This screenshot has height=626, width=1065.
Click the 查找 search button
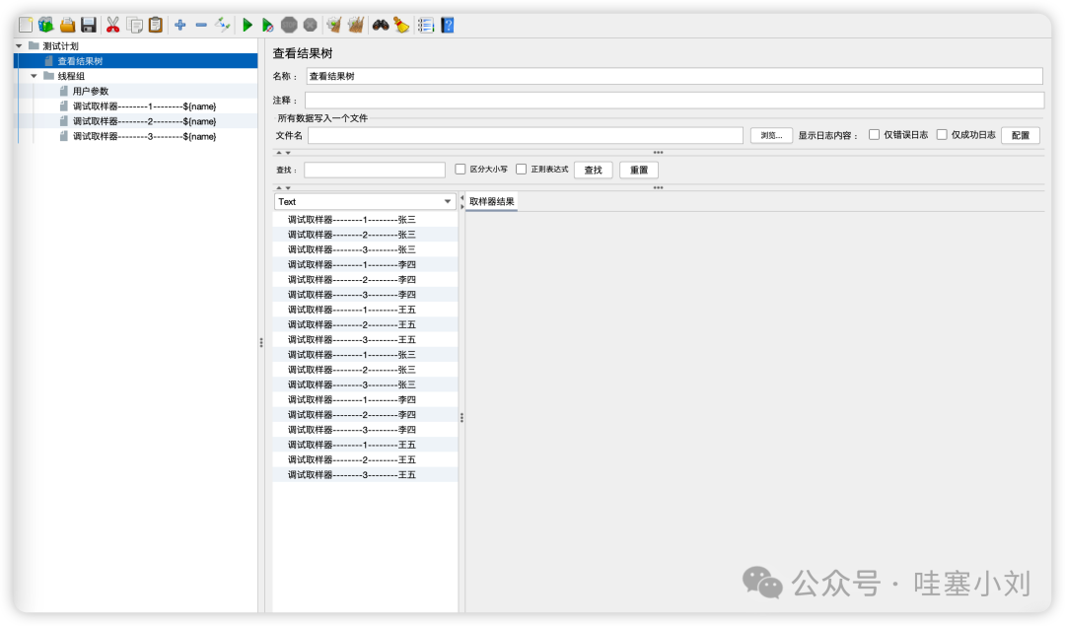pos(593,170)
